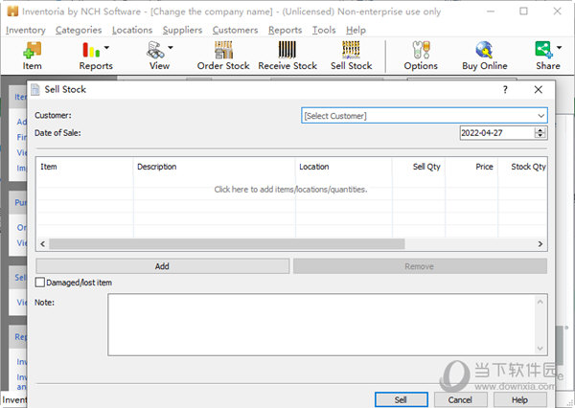This screenshot has width=575, height=408.
Task: Click the horizontal scrollbar left arrow
Action: [42, 244]
